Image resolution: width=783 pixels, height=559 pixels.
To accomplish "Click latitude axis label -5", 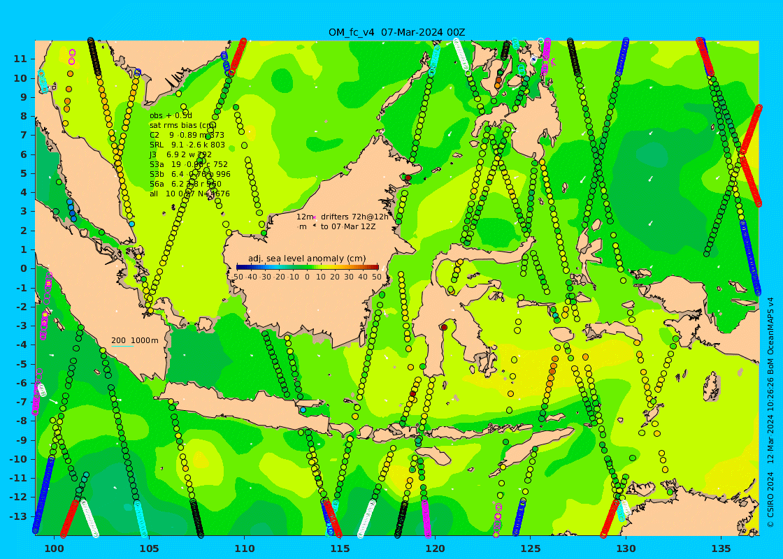I will coord(22,364).
